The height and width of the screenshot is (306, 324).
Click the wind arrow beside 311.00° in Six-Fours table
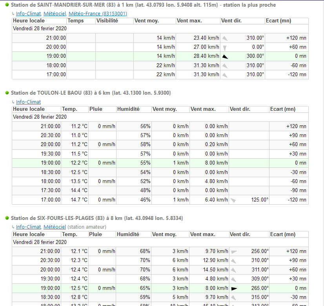pos(233,270)
